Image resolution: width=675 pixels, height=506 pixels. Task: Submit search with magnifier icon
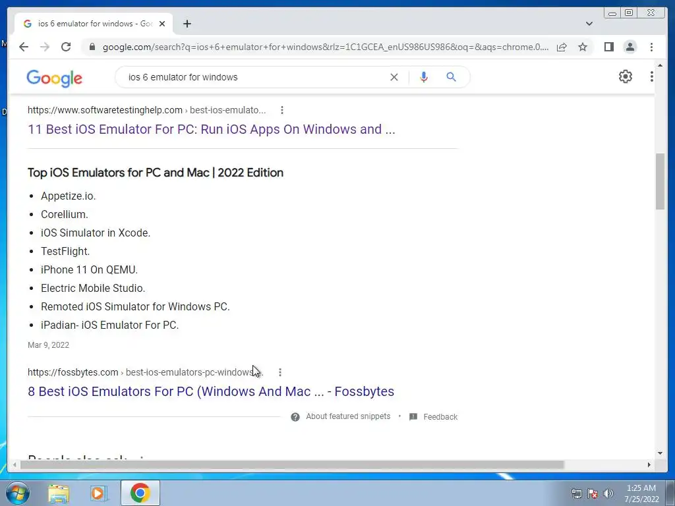(x=451, y=77)
